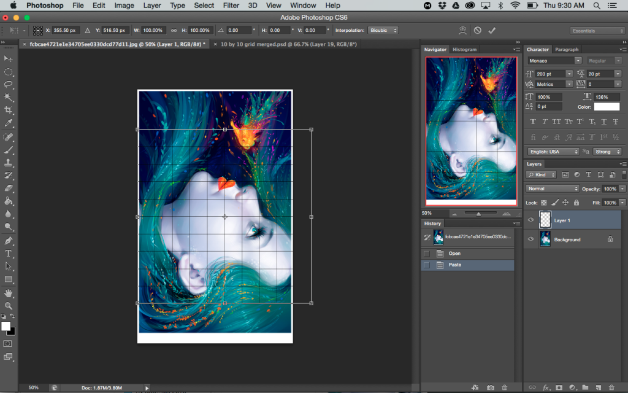This screenshot has width=628, height=393.
Task: Toggle lock transparent pixels
Action: [544, 203]
